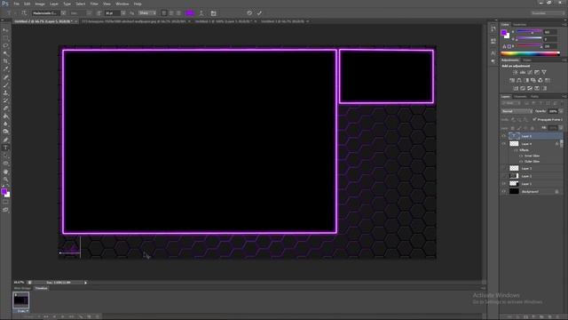The image size is (568, 320).
Task: Select the Brush tool
Action: point(5,85)
